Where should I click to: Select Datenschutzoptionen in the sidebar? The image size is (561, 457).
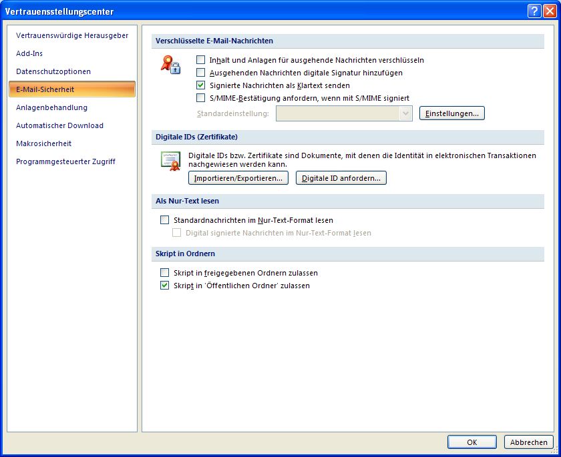pyautogui.click(x=53, y=71)
